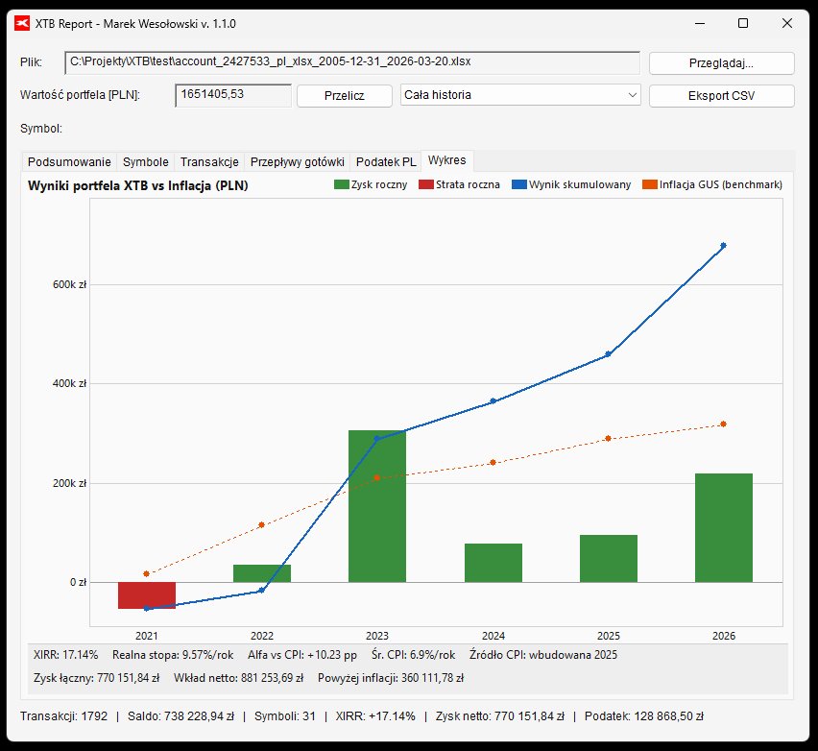Screen dimensions: 818x751
Task: Click blue Wynik skumulowany legend swatch
Action: [x=519, y=184]
